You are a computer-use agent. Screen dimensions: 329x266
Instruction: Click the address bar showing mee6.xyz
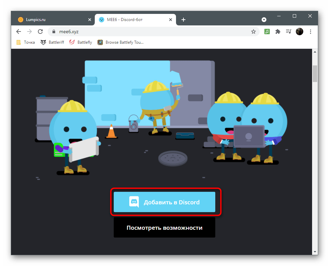pos(149,32)
